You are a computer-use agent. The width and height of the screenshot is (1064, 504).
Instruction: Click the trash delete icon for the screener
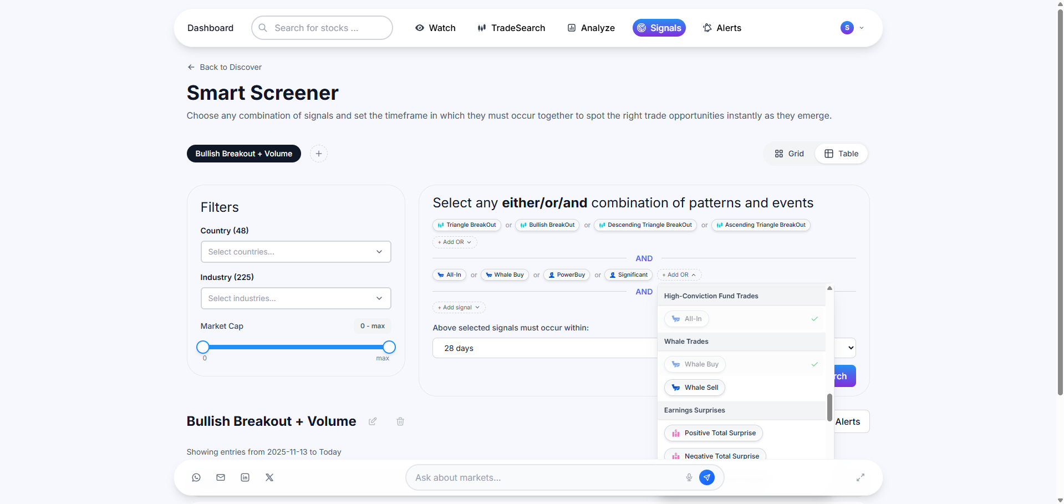click(x=400, y=421)
